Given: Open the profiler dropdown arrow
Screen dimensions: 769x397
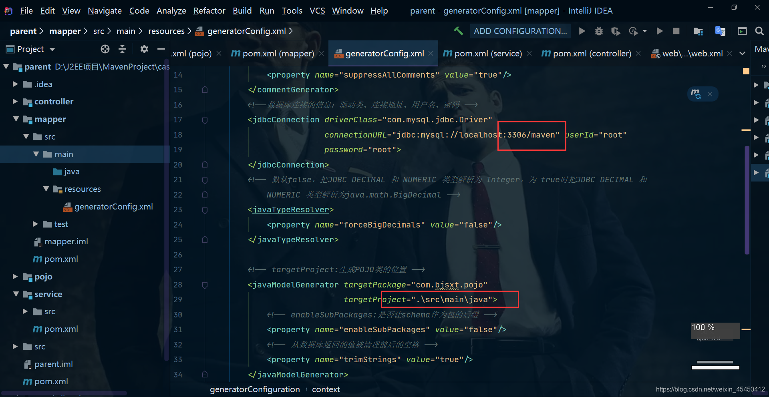Looking at the screenshot, I should pos(644,31).
